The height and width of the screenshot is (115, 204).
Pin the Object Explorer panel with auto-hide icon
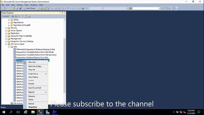(x=62, y=13)
